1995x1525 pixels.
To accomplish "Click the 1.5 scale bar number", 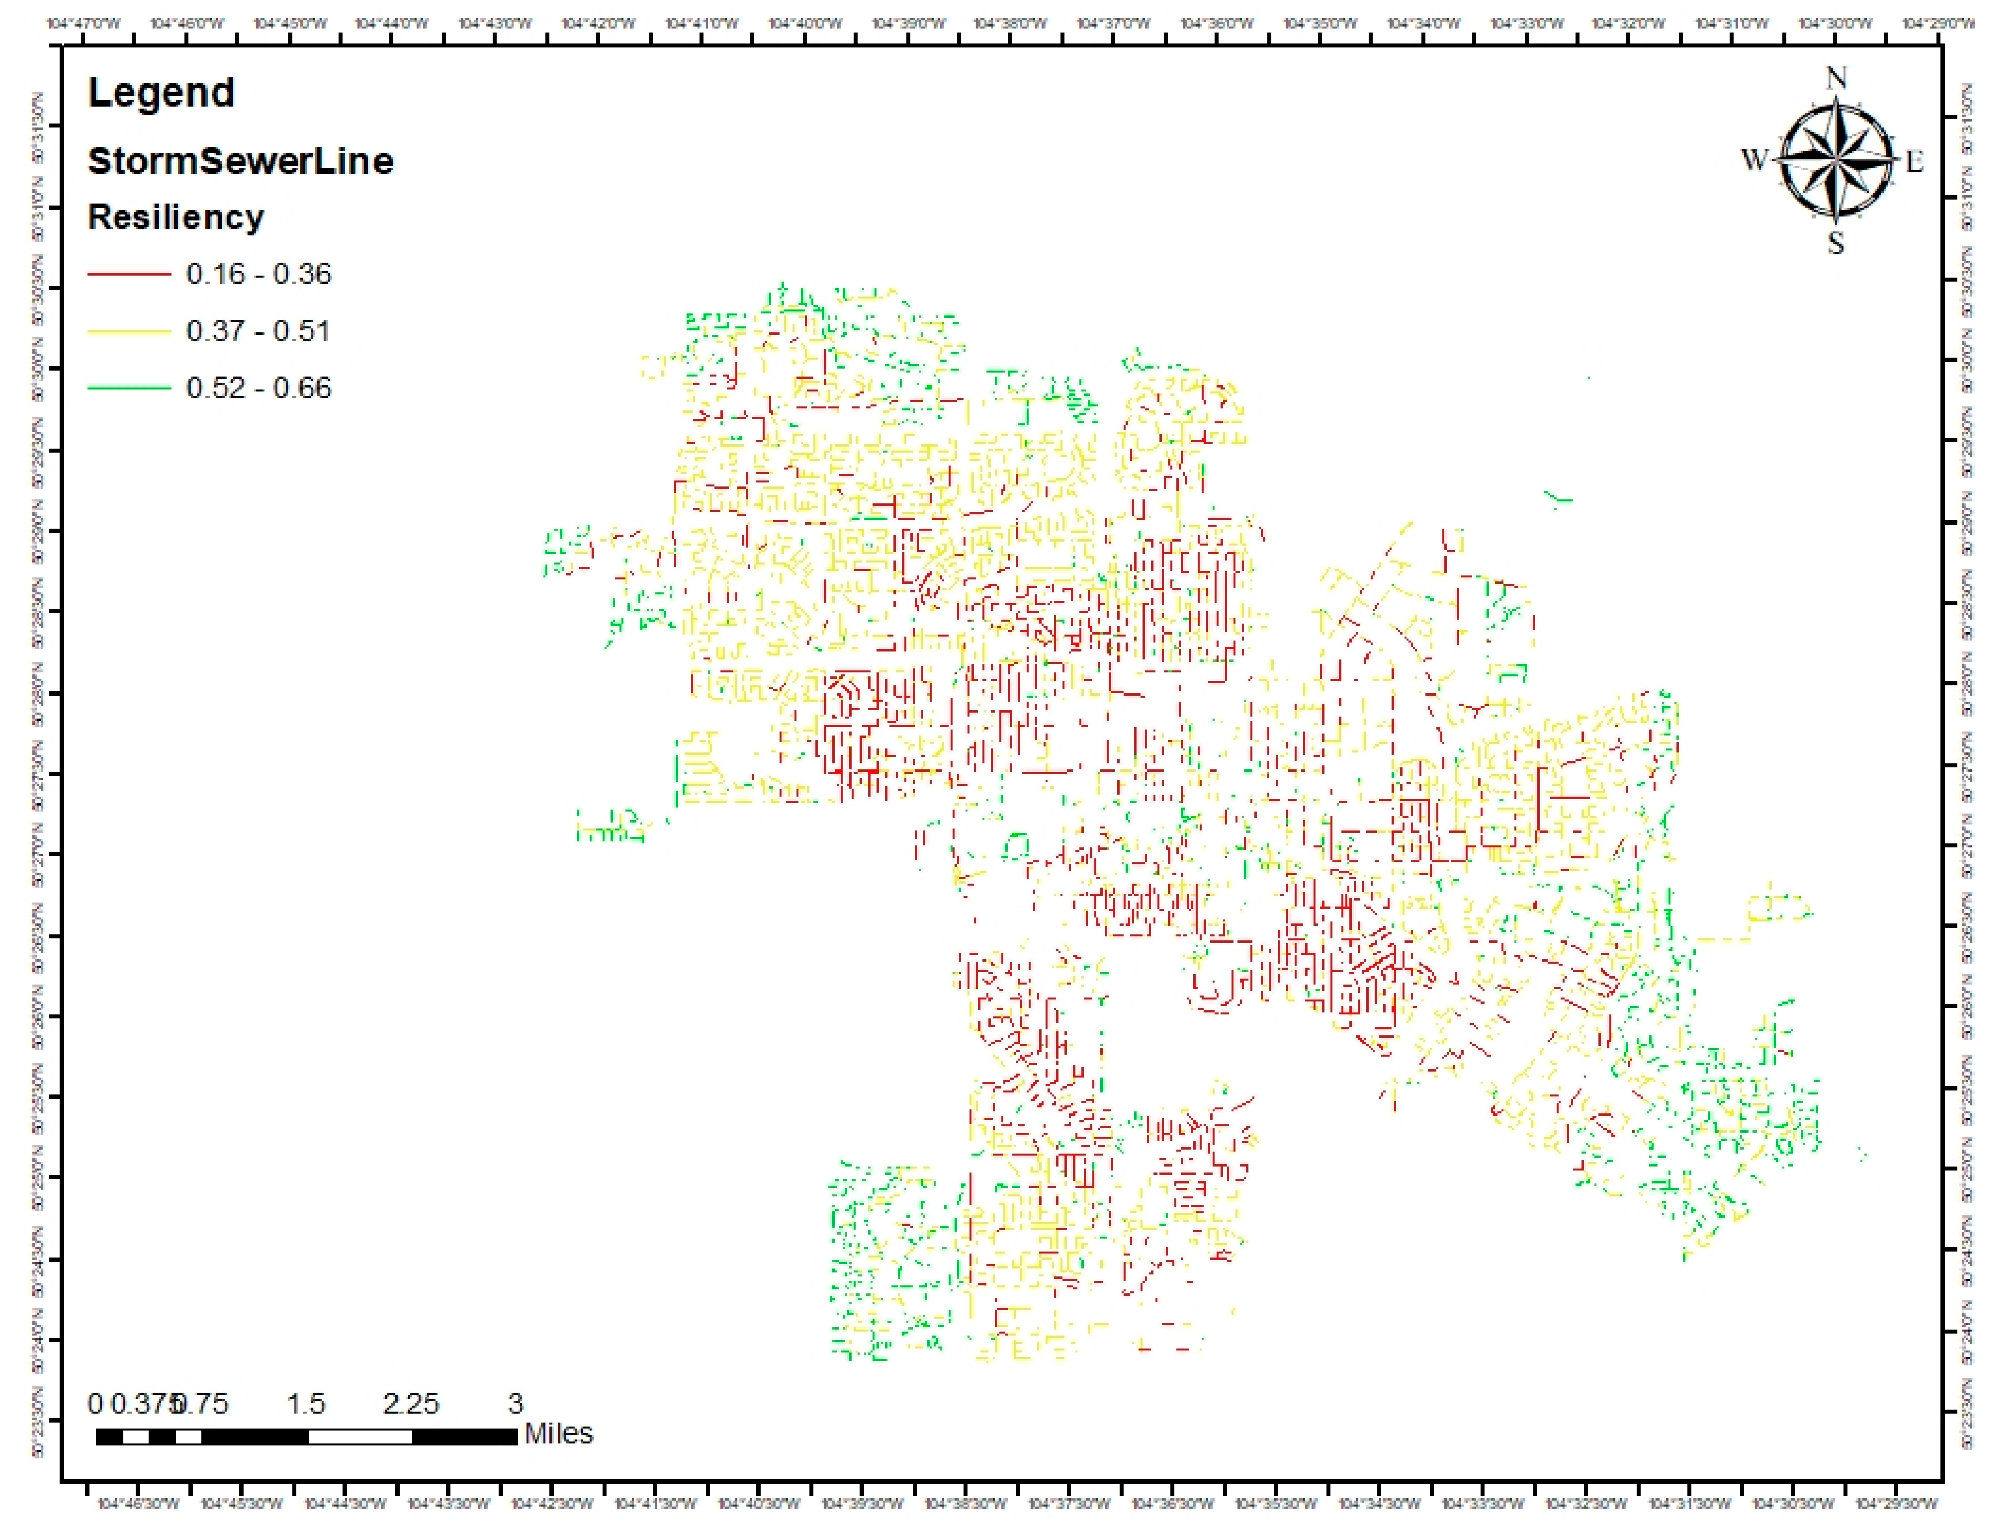I will click(306, 1404).
